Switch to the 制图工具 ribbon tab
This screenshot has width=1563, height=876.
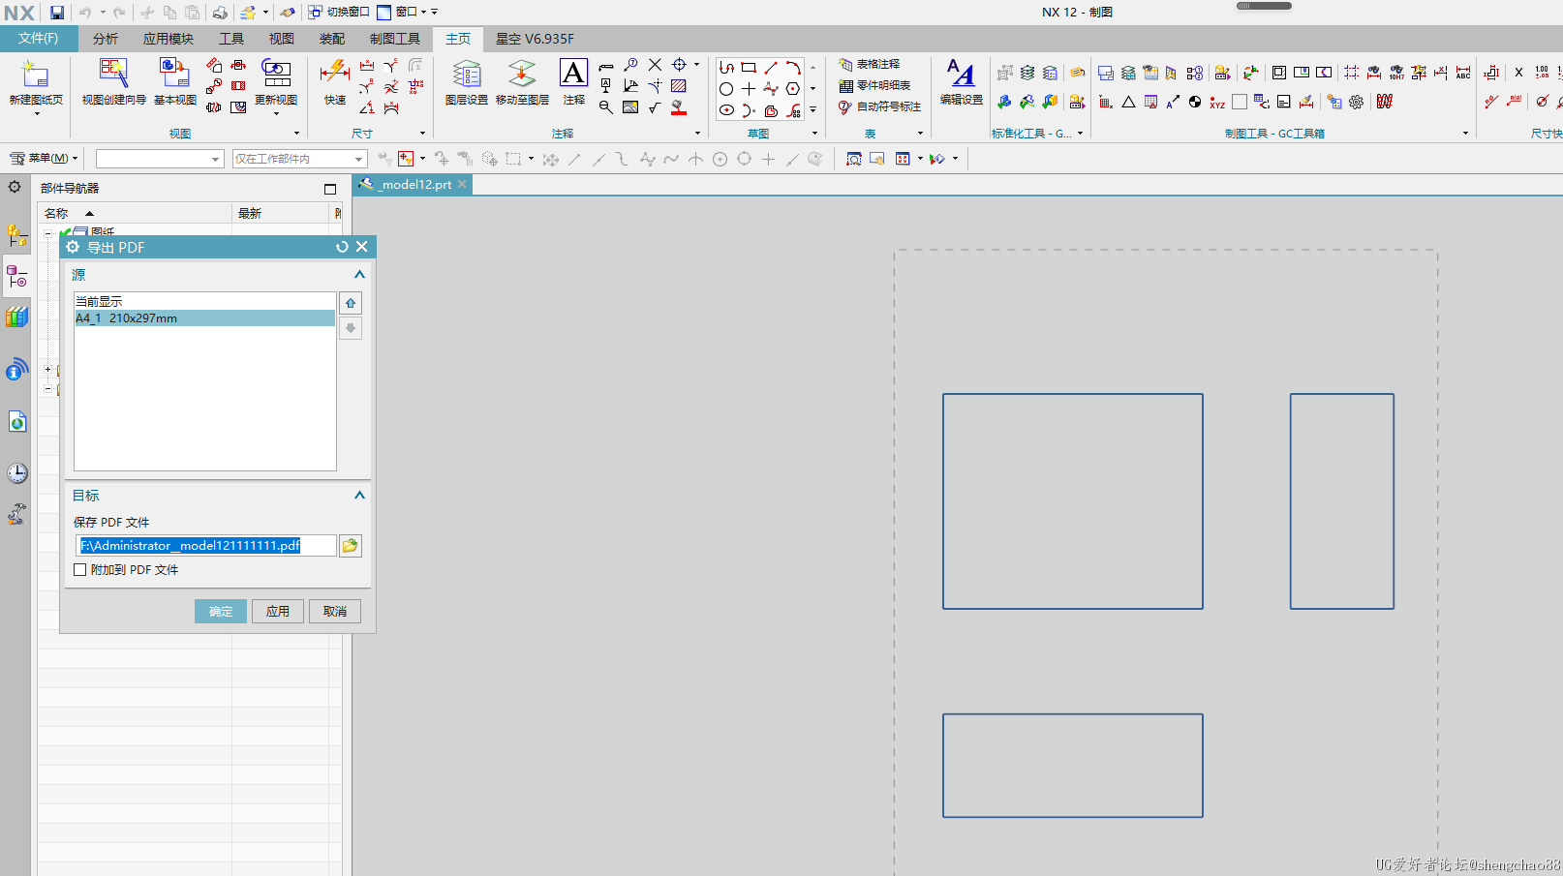(395, 39)
